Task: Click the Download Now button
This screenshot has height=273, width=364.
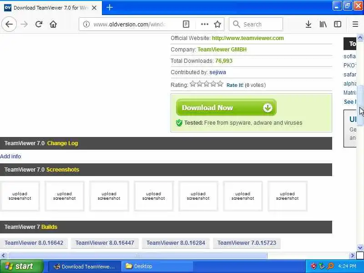Action: pos(226,107)
